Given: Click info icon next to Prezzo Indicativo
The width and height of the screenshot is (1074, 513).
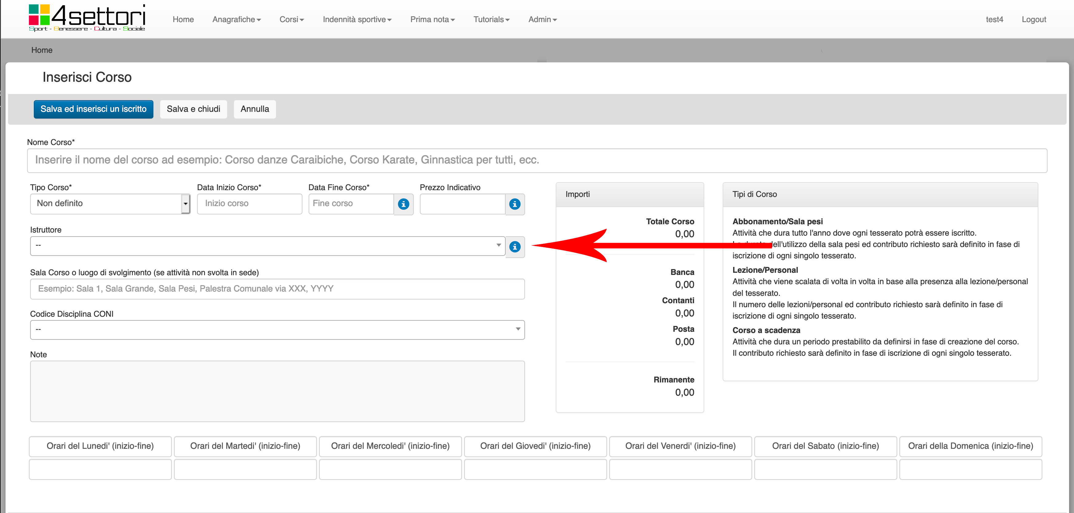Looking at the screenshot, I should (515, 204).
